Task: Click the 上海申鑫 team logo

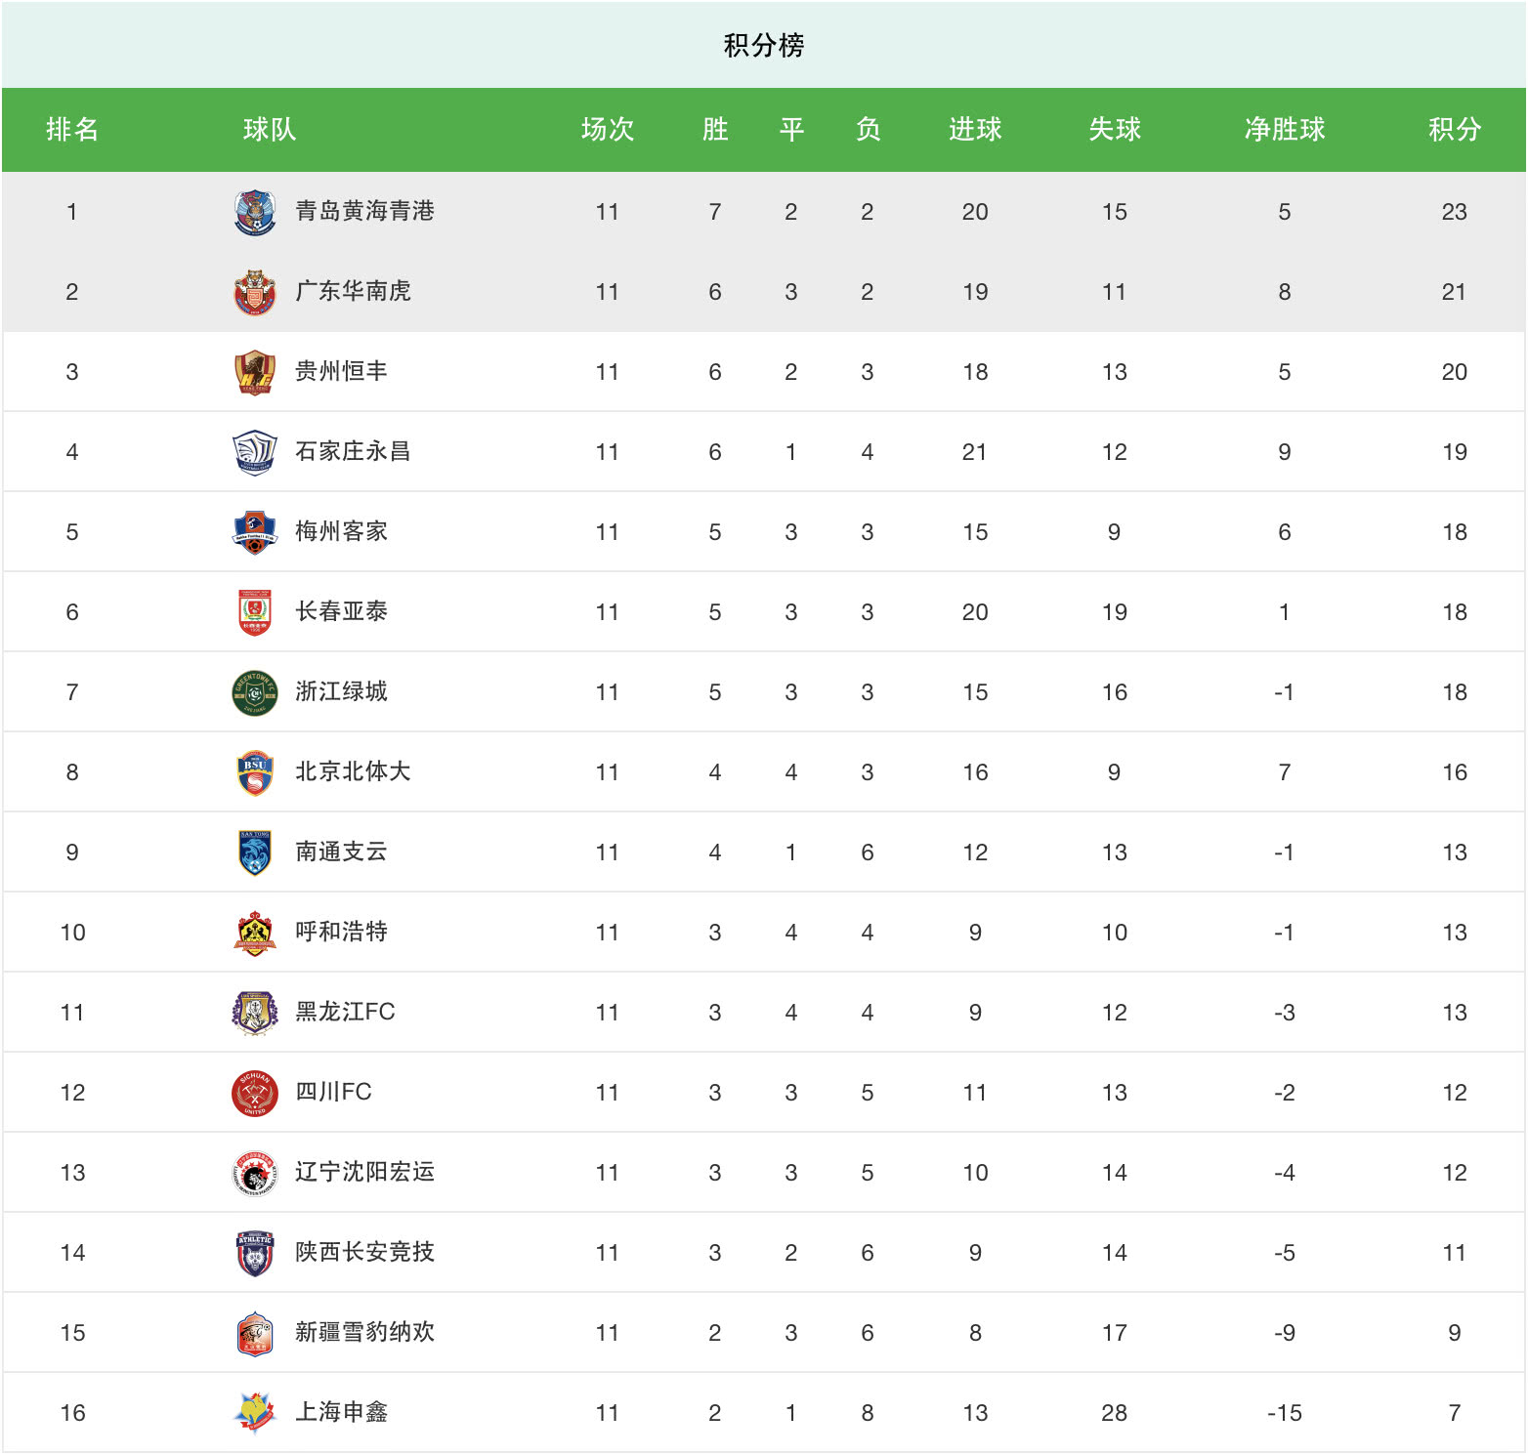Action: 255,1413
